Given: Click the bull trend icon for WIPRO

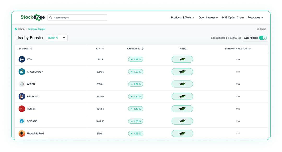Looking at the screenshot, I should [x=182, y=84].
